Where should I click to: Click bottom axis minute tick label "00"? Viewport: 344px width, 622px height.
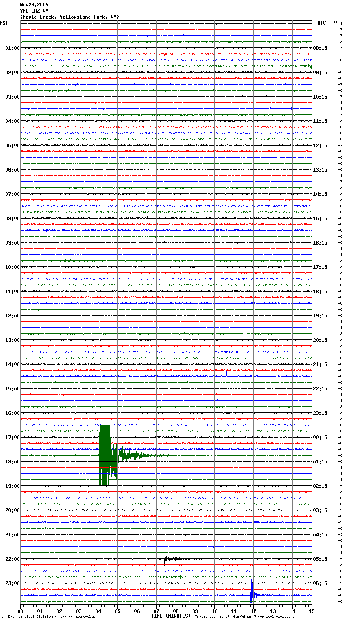click(20, 611)
